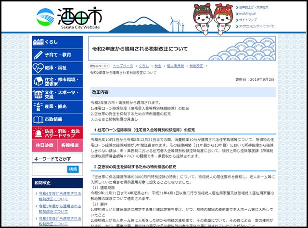
Task: Click the Sakata City logo
Action: (x=69, y=18)
